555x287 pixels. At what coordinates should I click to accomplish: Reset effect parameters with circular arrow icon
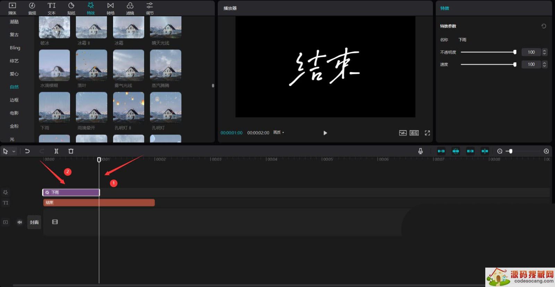point(544,26)
